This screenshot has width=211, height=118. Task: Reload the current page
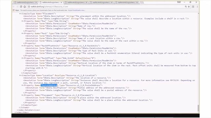pos(21,7)
